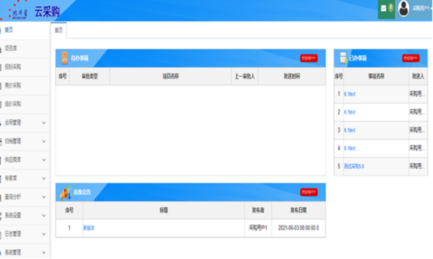
Task: Click the 发布日期 column header
Action: 298,210
